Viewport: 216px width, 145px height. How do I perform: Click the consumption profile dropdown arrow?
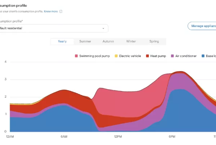pos(103,28)
